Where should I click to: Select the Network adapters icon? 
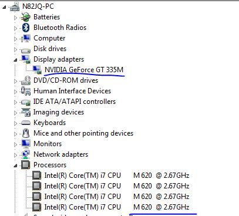[26, 154]
